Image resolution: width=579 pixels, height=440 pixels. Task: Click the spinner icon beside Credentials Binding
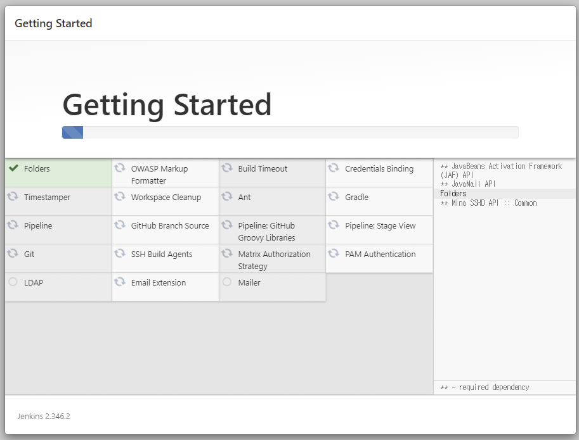point(334,168)
